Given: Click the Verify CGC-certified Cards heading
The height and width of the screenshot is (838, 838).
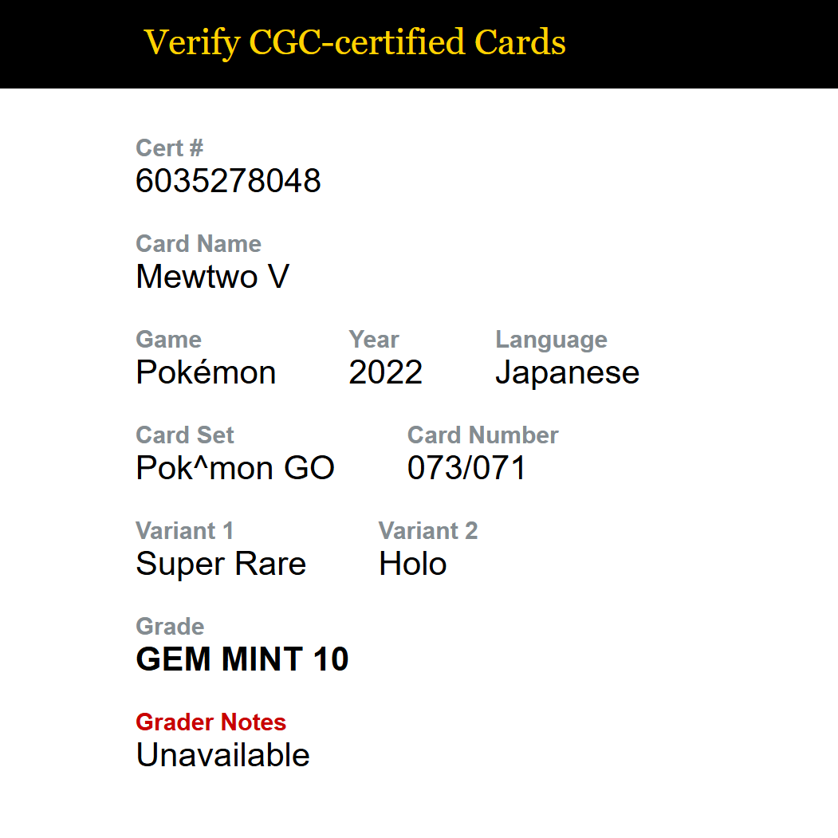Looking at the screenshot, I should [x=355, y=43].
